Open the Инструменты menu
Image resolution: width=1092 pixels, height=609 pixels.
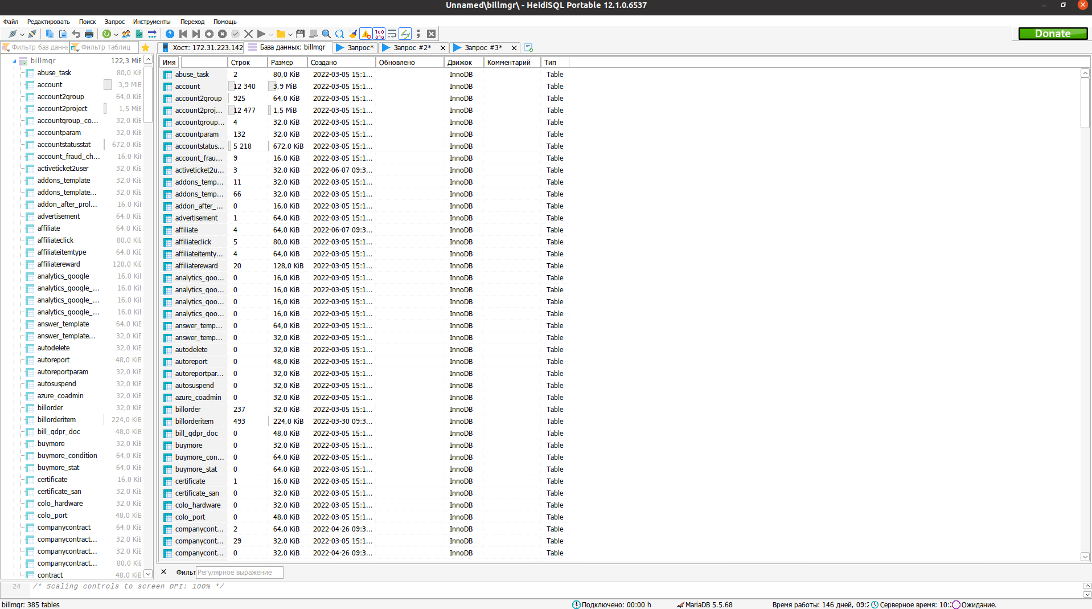point(151,22)
